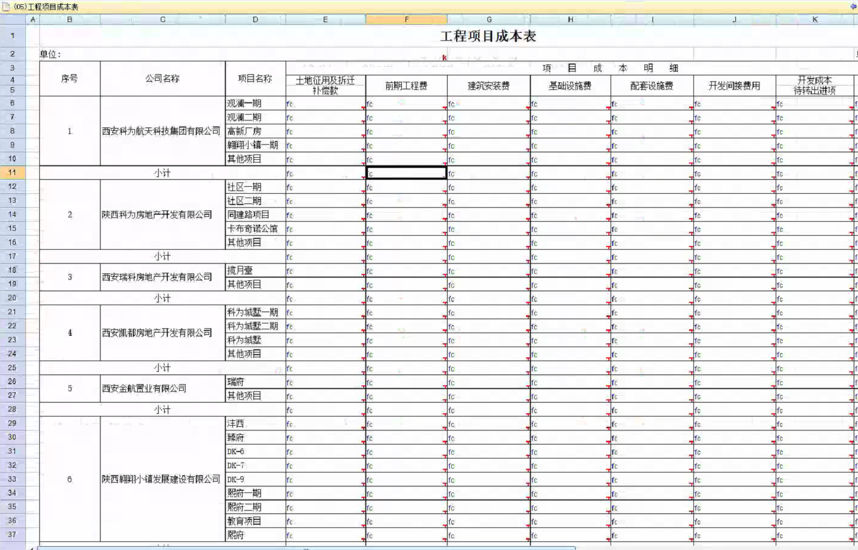
Task: Click the 其他项目 cell in row 10
Action: pos(256,159)
